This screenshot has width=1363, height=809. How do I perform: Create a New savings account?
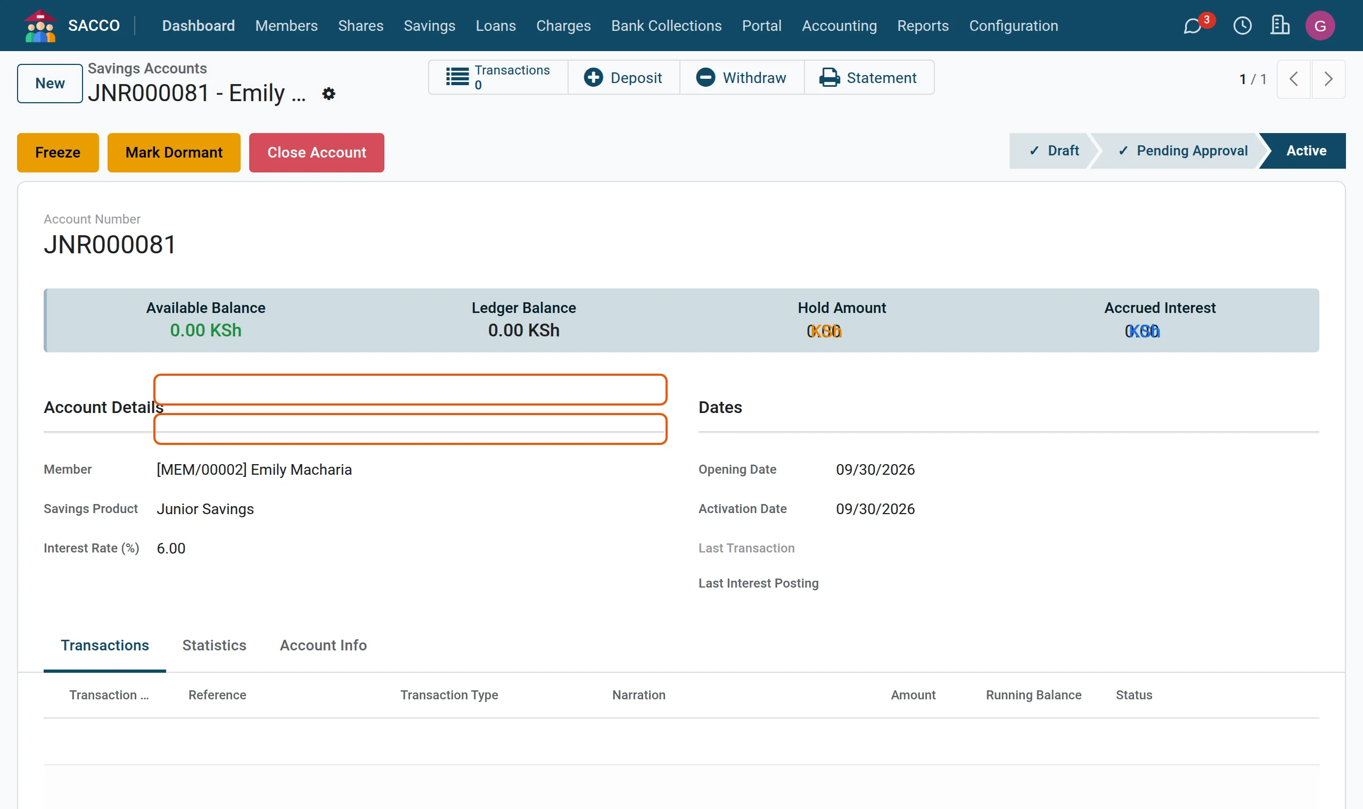tap(50, 84)
